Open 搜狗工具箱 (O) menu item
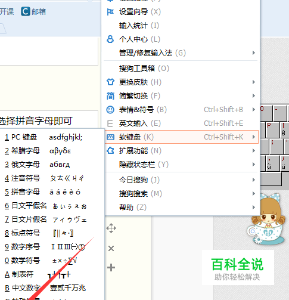The image size is (289, 300). (x=181, y=69)
